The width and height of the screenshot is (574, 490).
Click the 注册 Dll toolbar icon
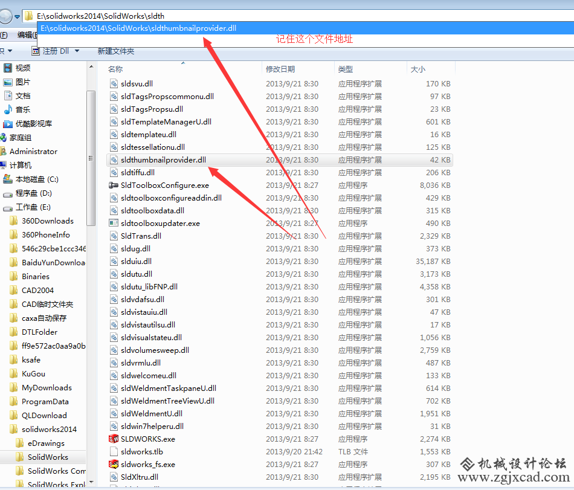[x=36, y=51]
